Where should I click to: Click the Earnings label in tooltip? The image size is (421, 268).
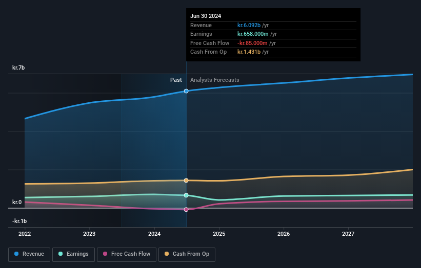(201, 34)
